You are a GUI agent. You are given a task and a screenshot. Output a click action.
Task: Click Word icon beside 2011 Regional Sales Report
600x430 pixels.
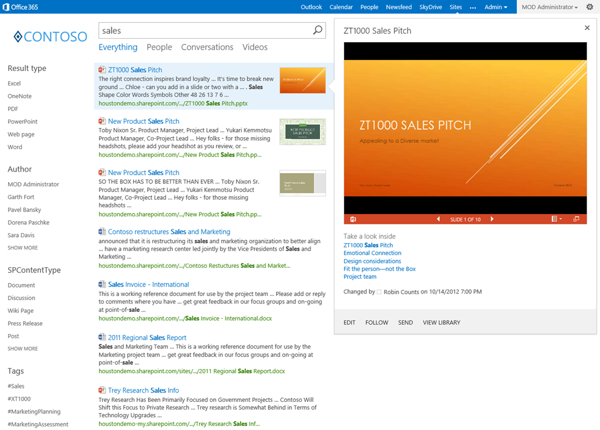pos(102,337)
